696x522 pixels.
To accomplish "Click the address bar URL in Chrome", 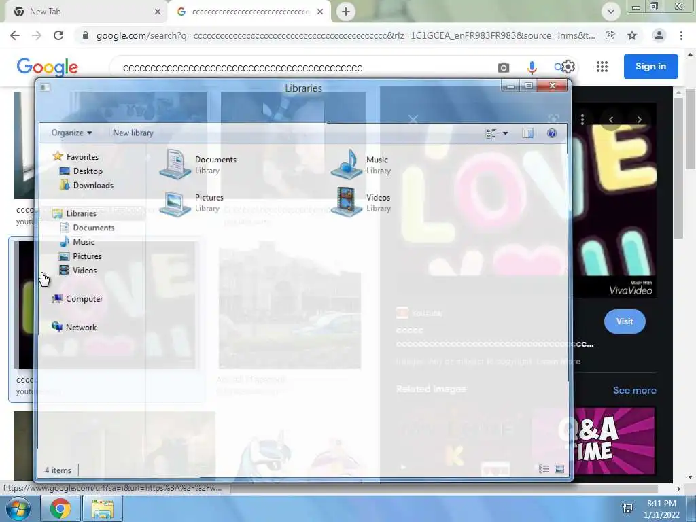I will (345, 35).
